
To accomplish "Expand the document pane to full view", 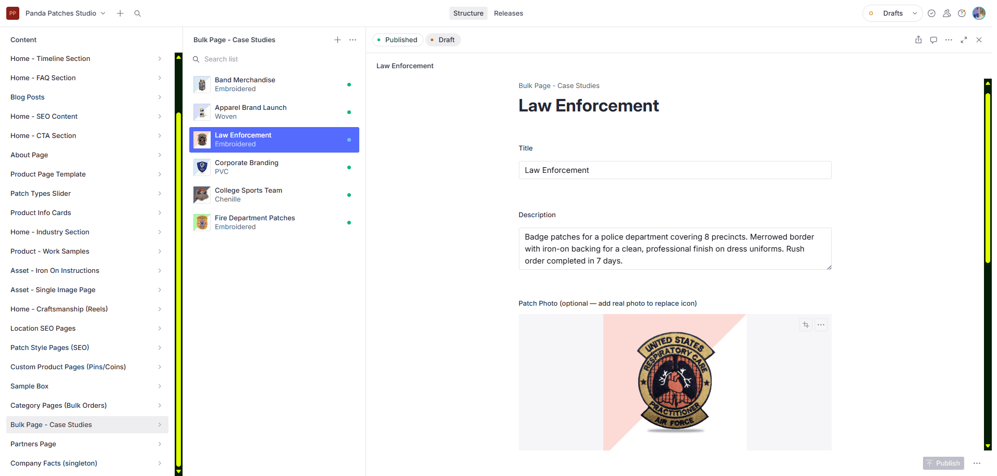I will [964, 40].
